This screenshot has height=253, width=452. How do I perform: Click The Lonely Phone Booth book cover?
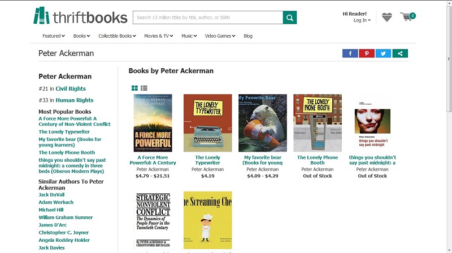318,123
